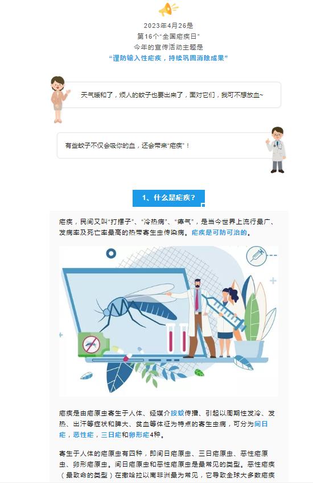Click the date line 2023年4月26是

click(168, 26)
